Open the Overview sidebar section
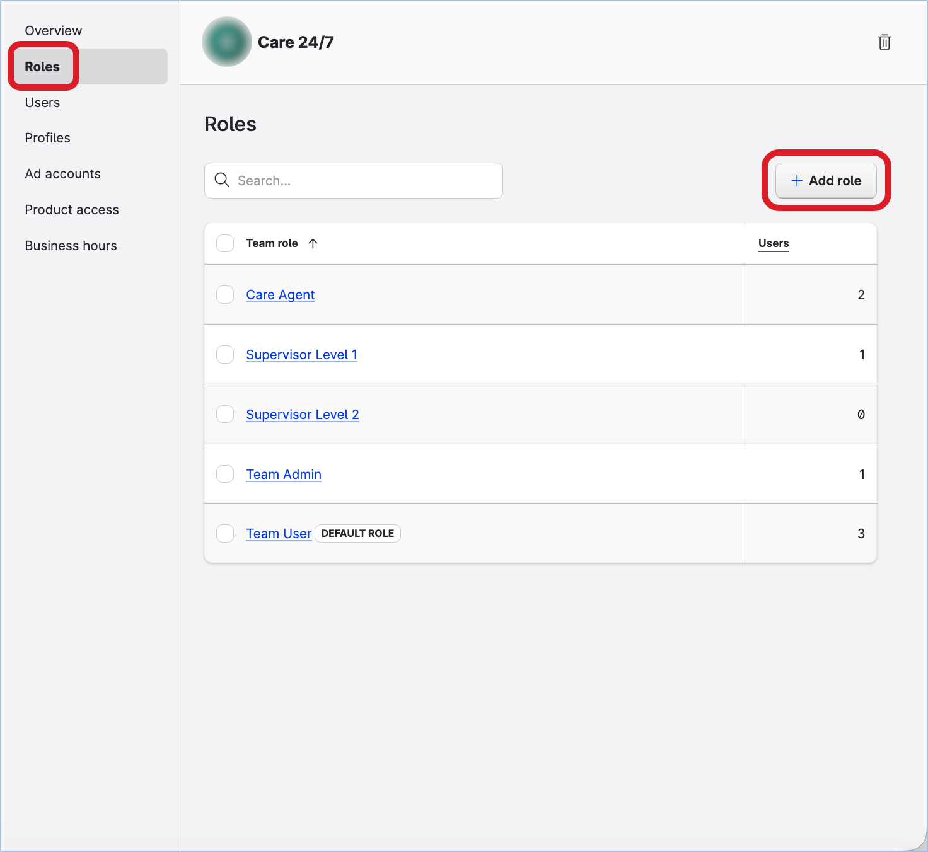928x852 pixels. click(54, 31)
